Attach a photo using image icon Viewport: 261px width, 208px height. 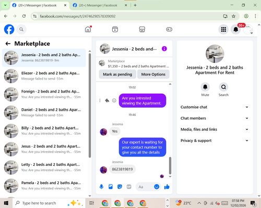click(x=111, y=187)
